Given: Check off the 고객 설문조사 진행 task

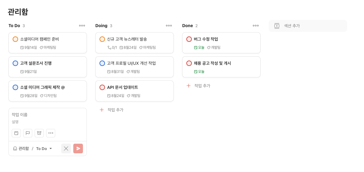Looking at the screenshot, I should [15, 63].
